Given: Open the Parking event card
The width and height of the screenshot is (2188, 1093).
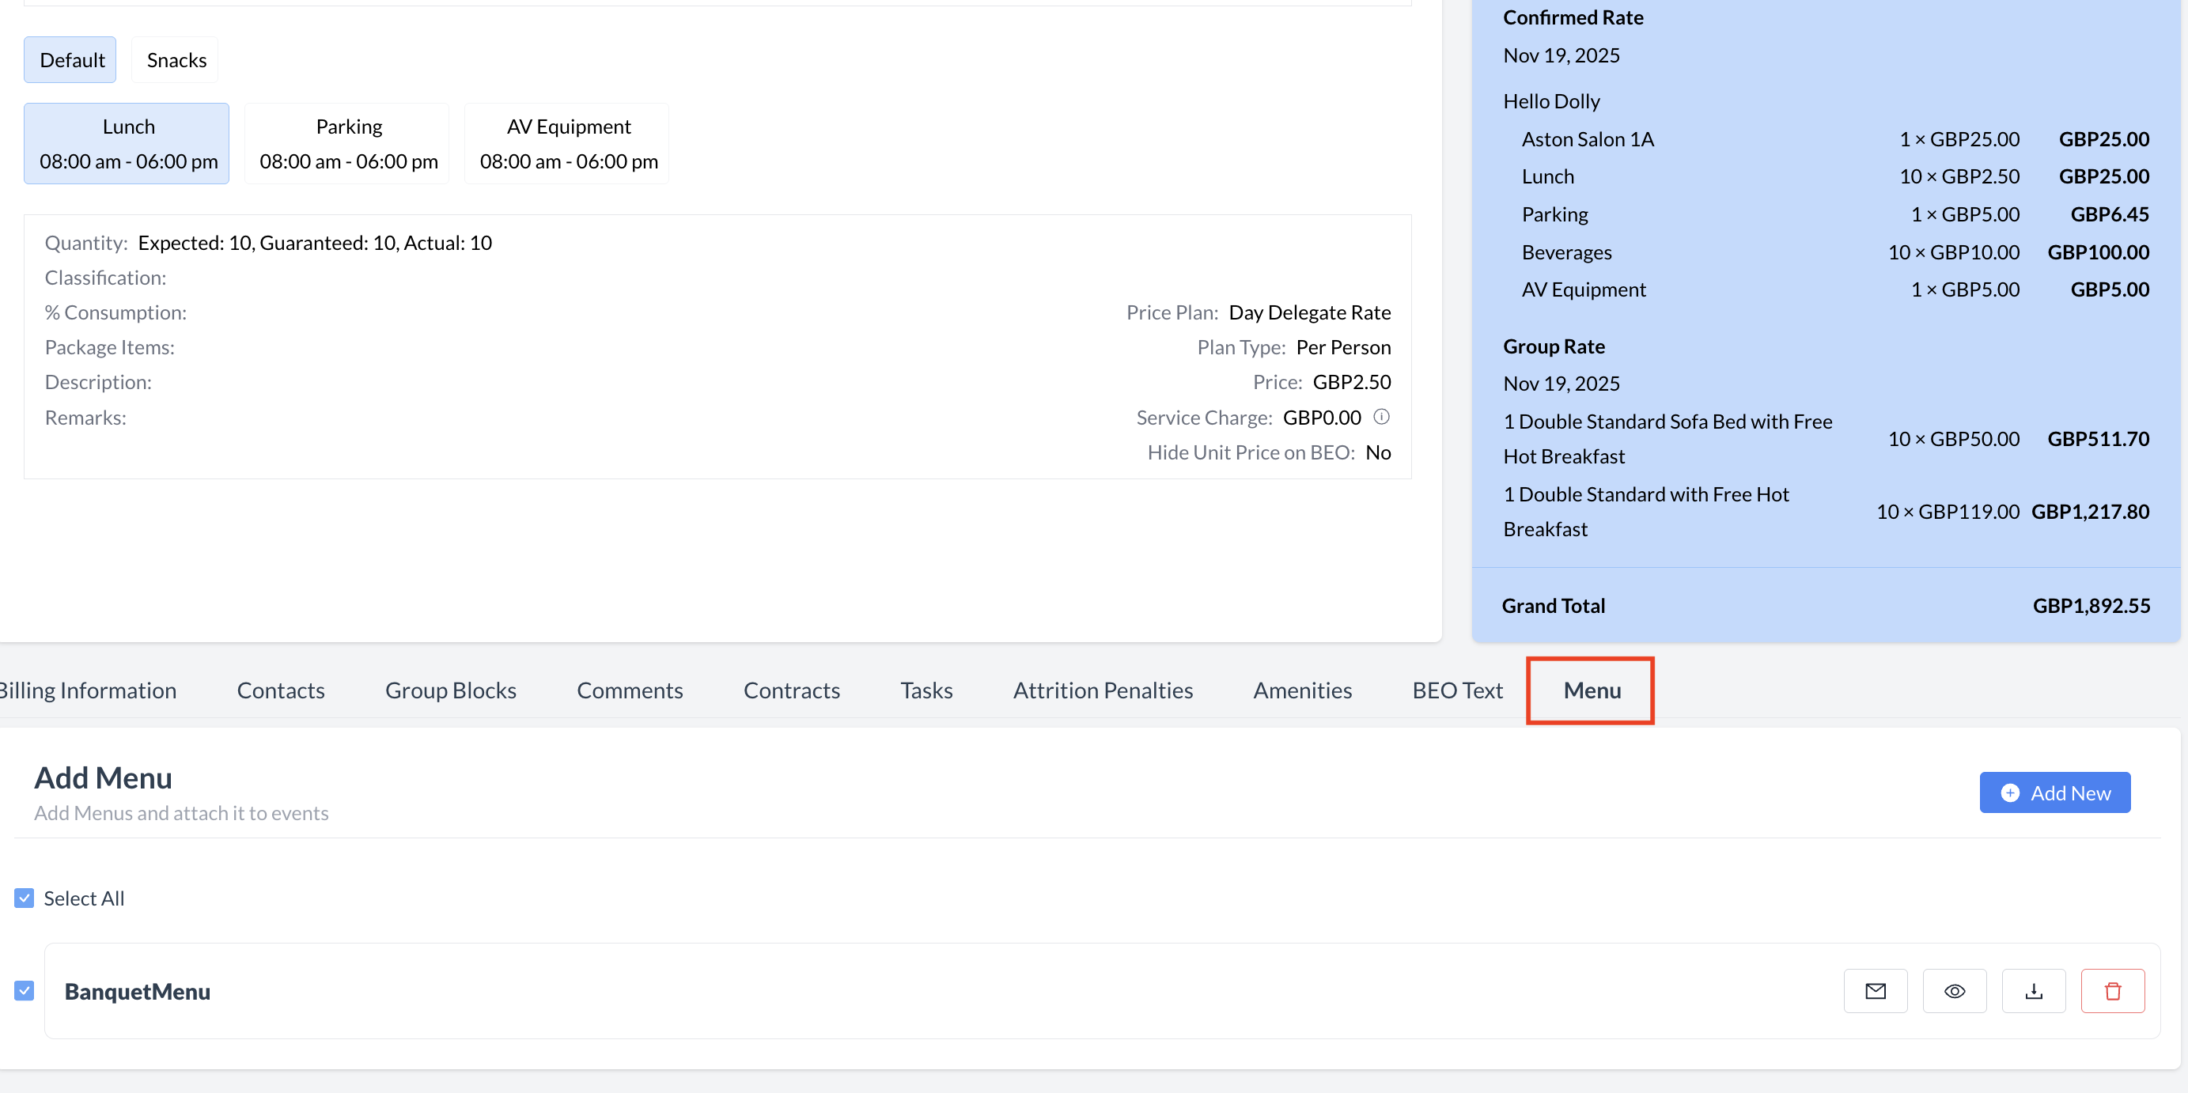Looking at the screenshot, I should 348,143.
